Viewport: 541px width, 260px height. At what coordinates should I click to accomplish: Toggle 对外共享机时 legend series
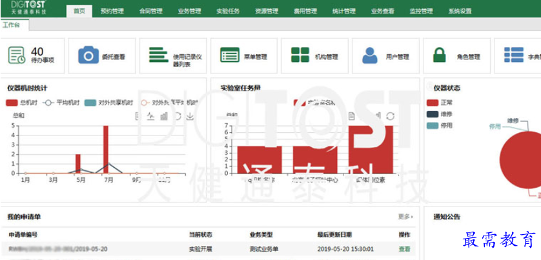pyautogui.click(x=109, y=103)
